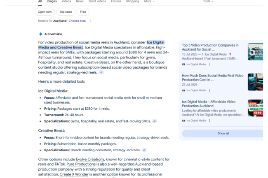Click Ice Digital Media favicon on 23 Jul card
Viewport: 268px width, 178px height.
tap(183, 90)
